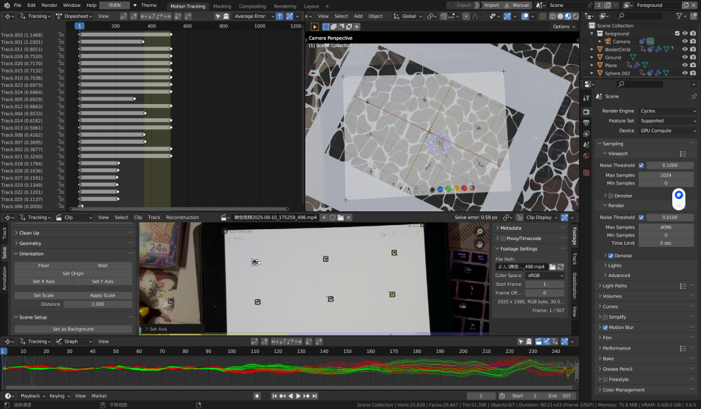This screenshot has height=409, width=701.
Task: Switch to the Compositing workspace tab
Action: (x=252, y=6)
